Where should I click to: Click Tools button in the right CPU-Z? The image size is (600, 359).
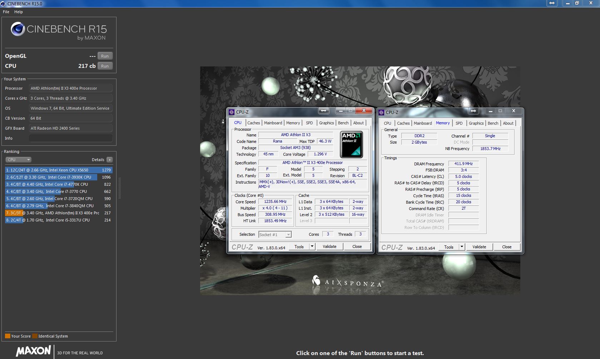tap(449, 247)
